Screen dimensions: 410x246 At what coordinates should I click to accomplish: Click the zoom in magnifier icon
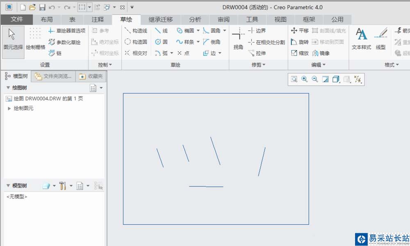305,79
